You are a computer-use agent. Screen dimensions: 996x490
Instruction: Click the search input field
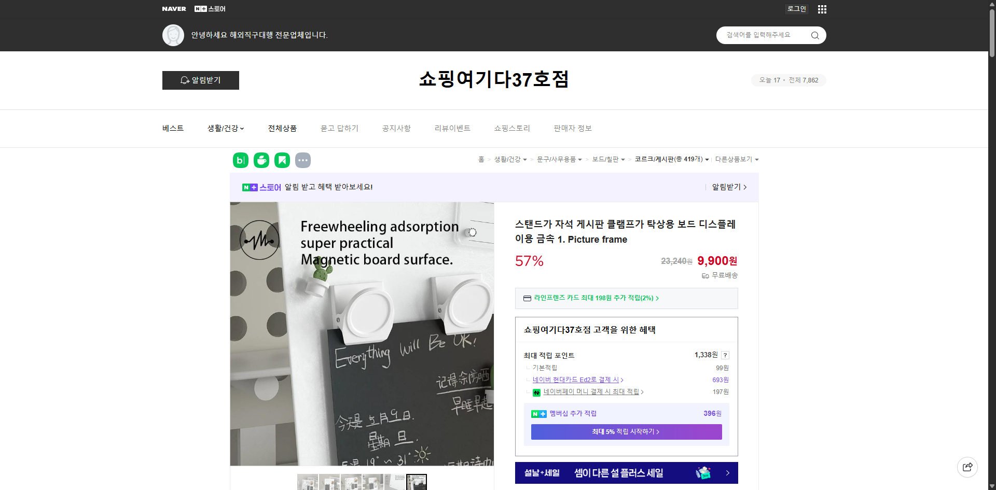[763, 35]
